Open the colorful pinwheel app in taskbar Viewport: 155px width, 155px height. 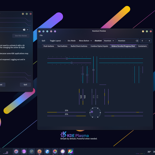pyautogui.click(x=55, y=151)
